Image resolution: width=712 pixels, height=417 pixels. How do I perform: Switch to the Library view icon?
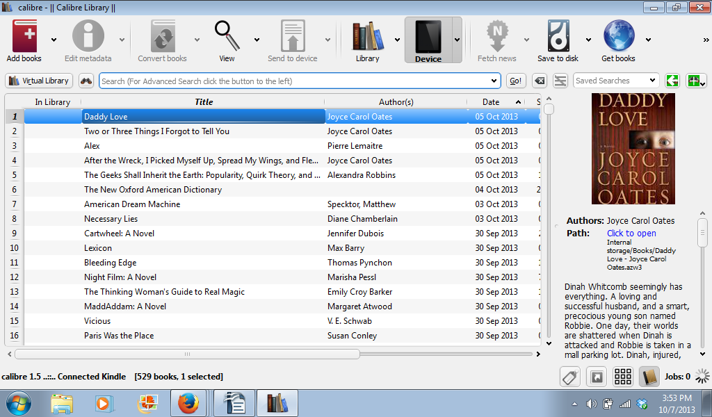pyautogui.click(x=368, y=36)
